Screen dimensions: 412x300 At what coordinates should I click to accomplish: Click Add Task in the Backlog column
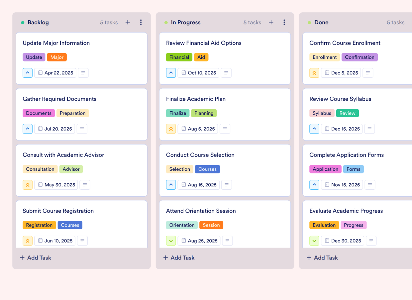pos(35,257)
